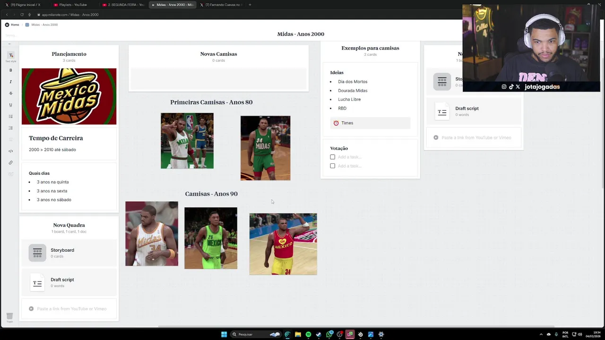Apply italic formatting from the sidebar
Viewport: 605px width, 340px height.
point(11,82)
